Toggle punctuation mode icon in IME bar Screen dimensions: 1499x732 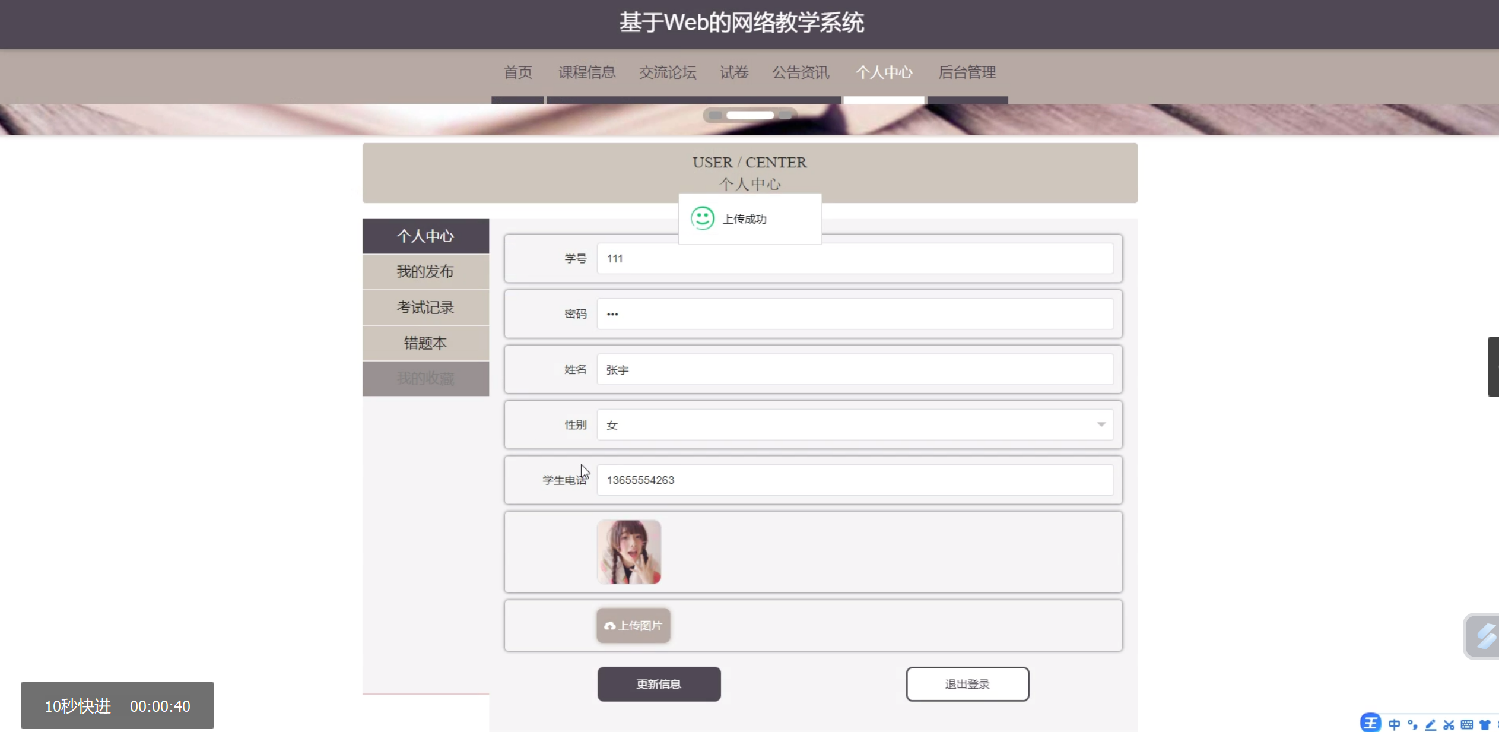click(x=1412, y=724)
